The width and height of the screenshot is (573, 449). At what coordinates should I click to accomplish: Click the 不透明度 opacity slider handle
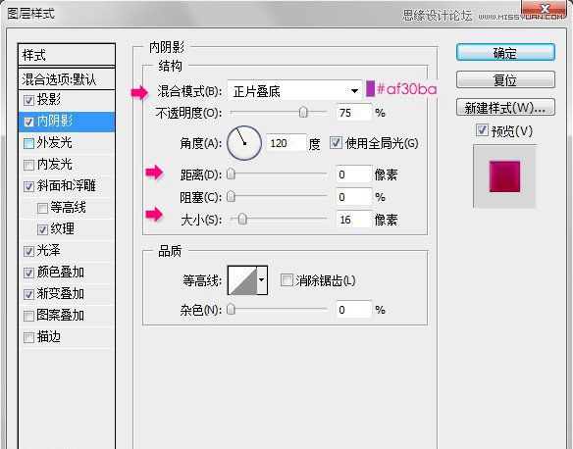pyautogui.click(x=303, y=112)
